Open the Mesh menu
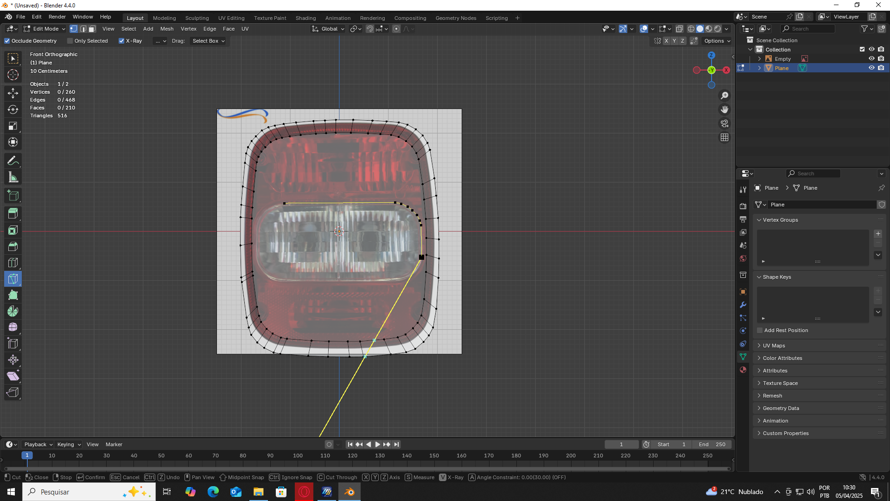 click(167, 29)
